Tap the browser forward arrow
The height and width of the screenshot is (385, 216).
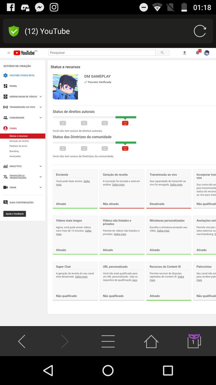65,342
